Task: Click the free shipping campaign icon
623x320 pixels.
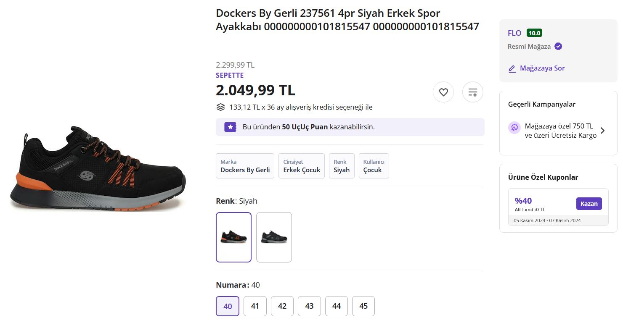Action: (x=514, y=127)
